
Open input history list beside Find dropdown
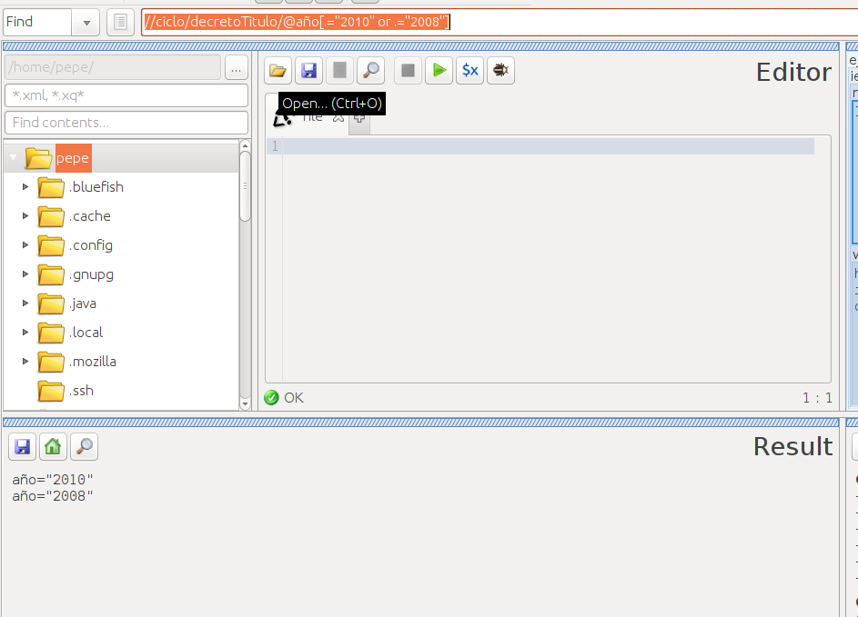pyautogui.click(x=120, y=23)
